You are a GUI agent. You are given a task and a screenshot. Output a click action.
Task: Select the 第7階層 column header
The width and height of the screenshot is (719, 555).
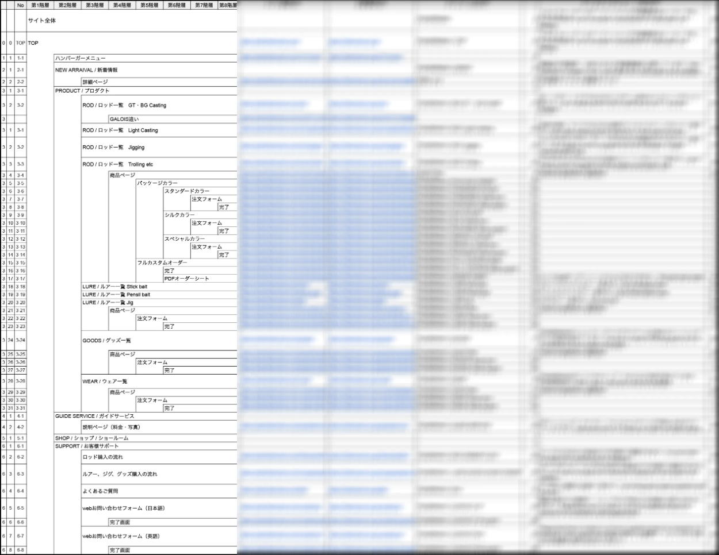click(x=204, y=5)
